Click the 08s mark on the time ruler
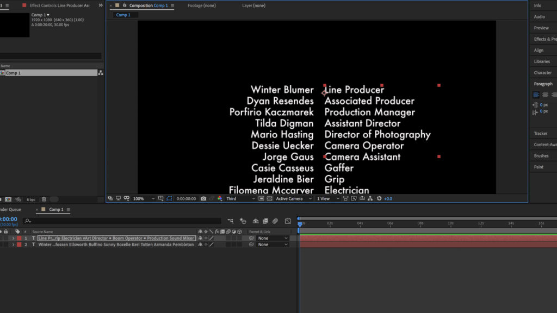 coord(420,223)
